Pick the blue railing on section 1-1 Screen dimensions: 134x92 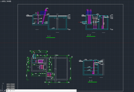click(x=43, y=13)
